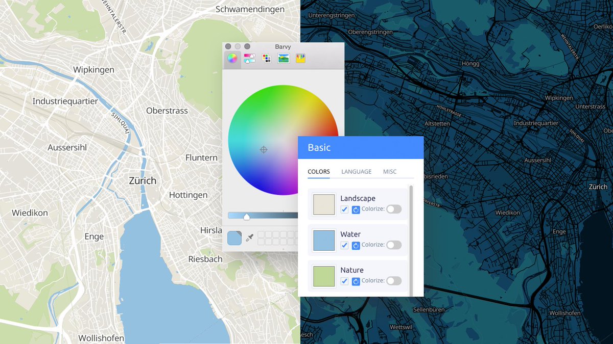613x344 pixels.
Task: Click the Unterstrass label on dark map
Action: tap(590, 107)
